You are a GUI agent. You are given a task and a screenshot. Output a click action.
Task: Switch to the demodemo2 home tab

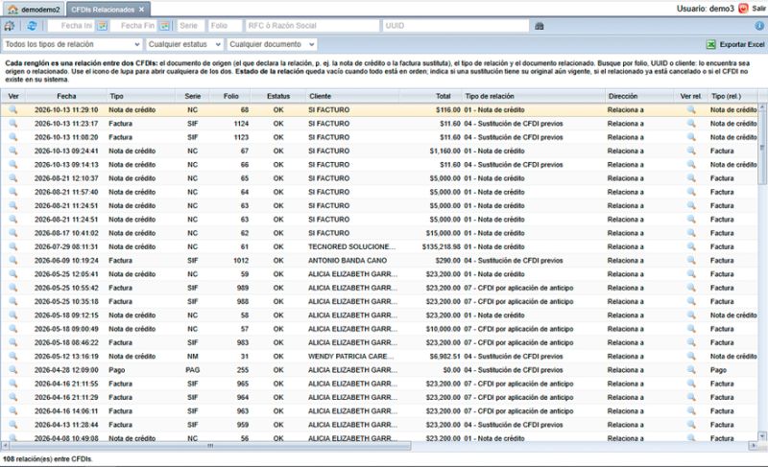(34, 10)
